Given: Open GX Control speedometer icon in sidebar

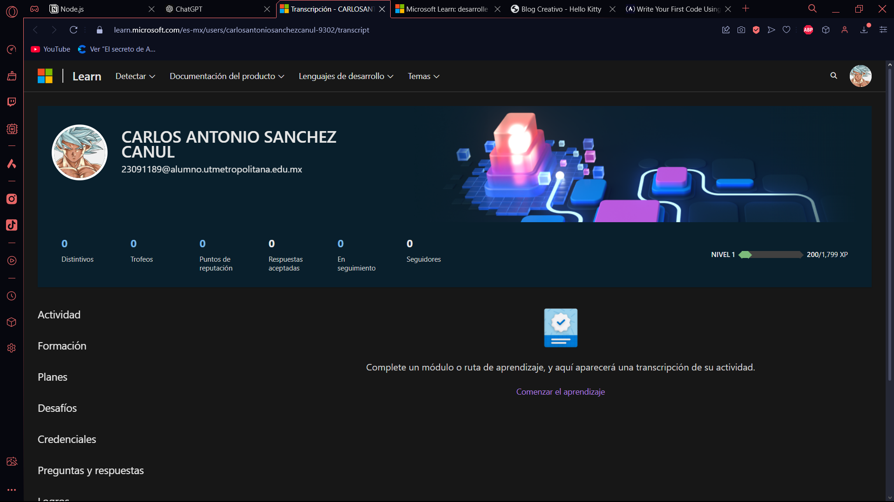Looking at the screenshot, I should point(12,49).
